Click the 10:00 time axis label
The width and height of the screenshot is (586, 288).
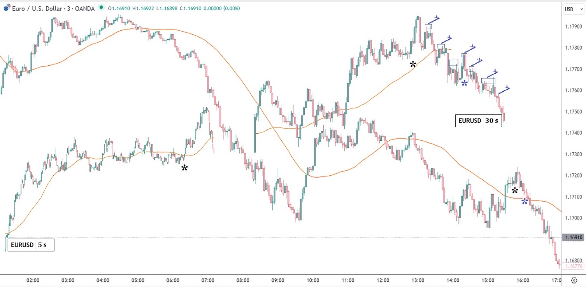313,280
